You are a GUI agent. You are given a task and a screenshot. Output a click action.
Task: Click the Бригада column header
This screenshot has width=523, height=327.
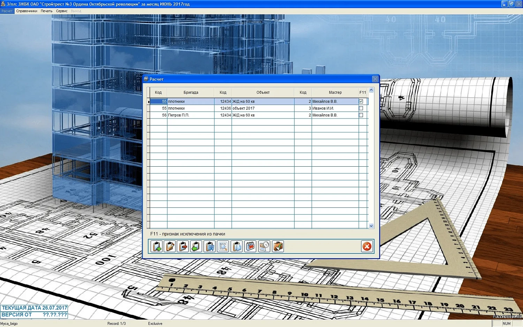[x=191, y=92]
